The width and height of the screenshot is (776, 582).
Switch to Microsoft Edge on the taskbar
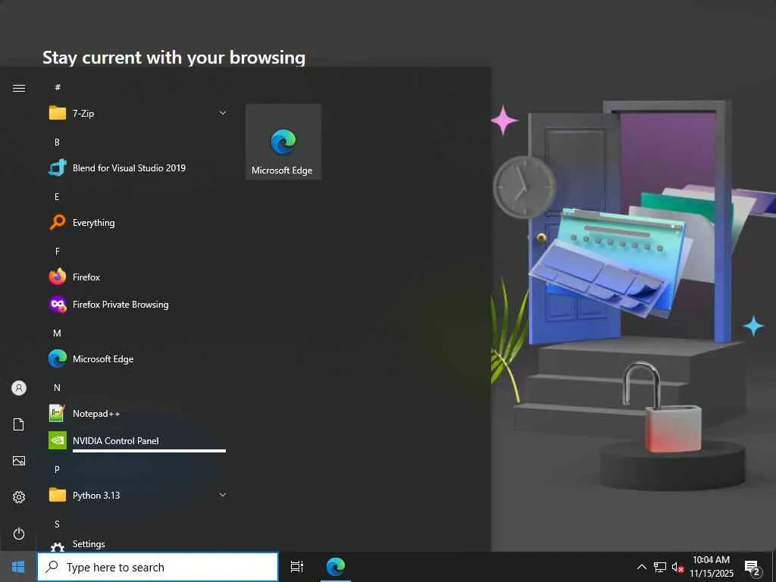tap(336, 567)
